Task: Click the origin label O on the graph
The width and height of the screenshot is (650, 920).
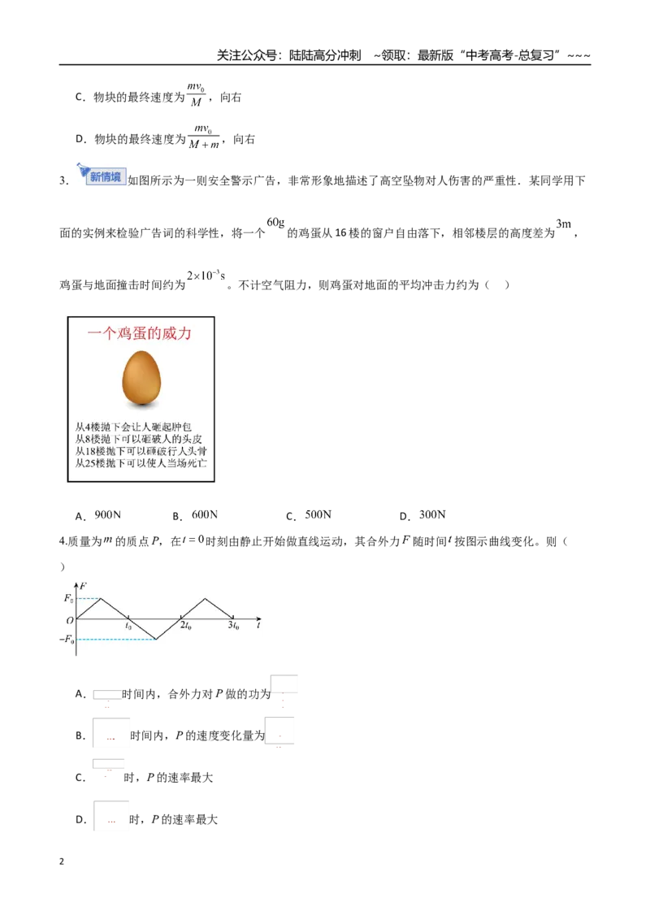Action: point(70,620)
